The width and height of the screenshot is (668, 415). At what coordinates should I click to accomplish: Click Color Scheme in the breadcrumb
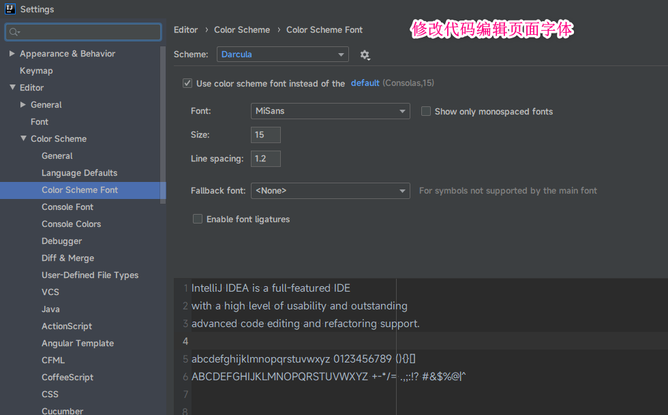click(242, 30)
